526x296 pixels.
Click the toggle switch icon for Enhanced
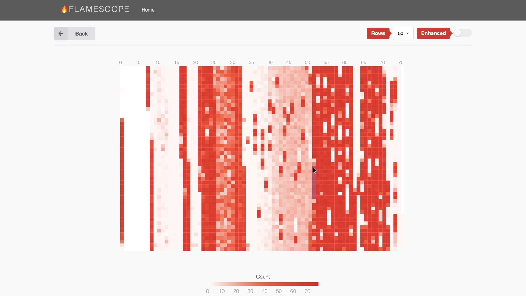point(462,33)
